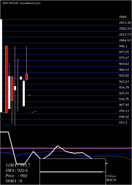Click the 881.5 price axis label
Screen dimensions: 132x185
pos(123,123)
